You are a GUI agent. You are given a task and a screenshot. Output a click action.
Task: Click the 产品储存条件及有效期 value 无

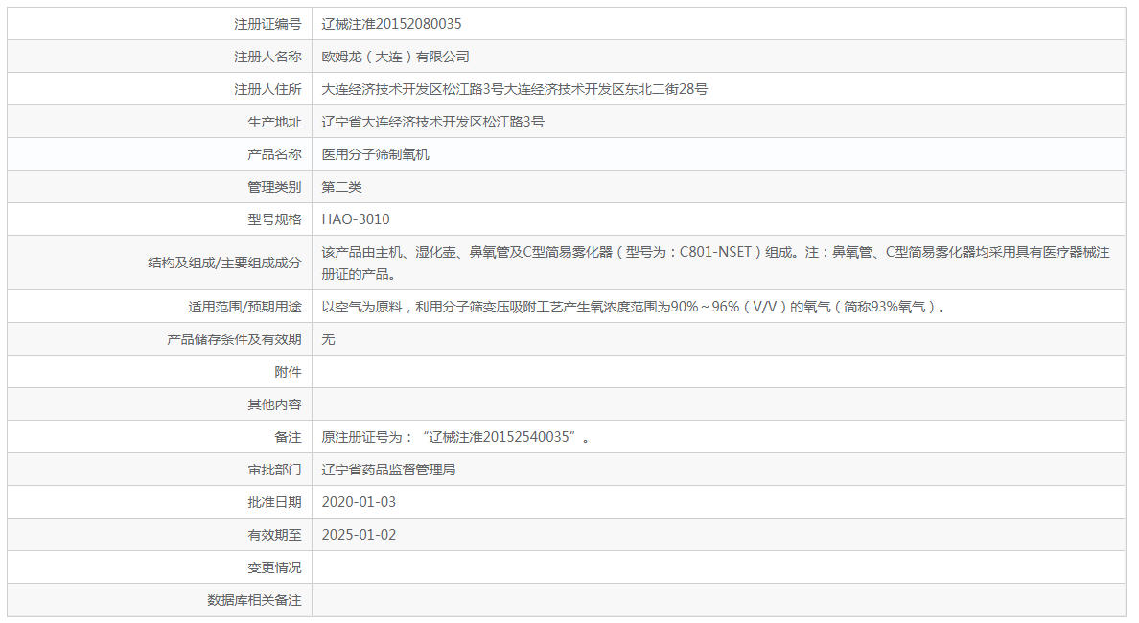click(328, 339)
